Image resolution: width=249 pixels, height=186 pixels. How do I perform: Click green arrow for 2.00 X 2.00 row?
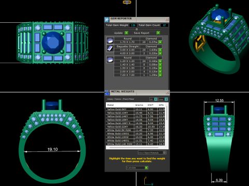160,71
